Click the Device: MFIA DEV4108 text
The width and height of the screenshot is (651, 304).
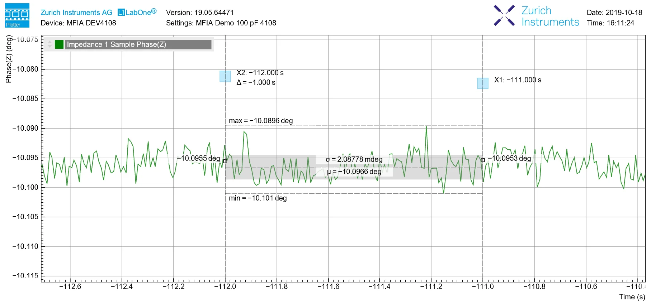tap(79, 23)
